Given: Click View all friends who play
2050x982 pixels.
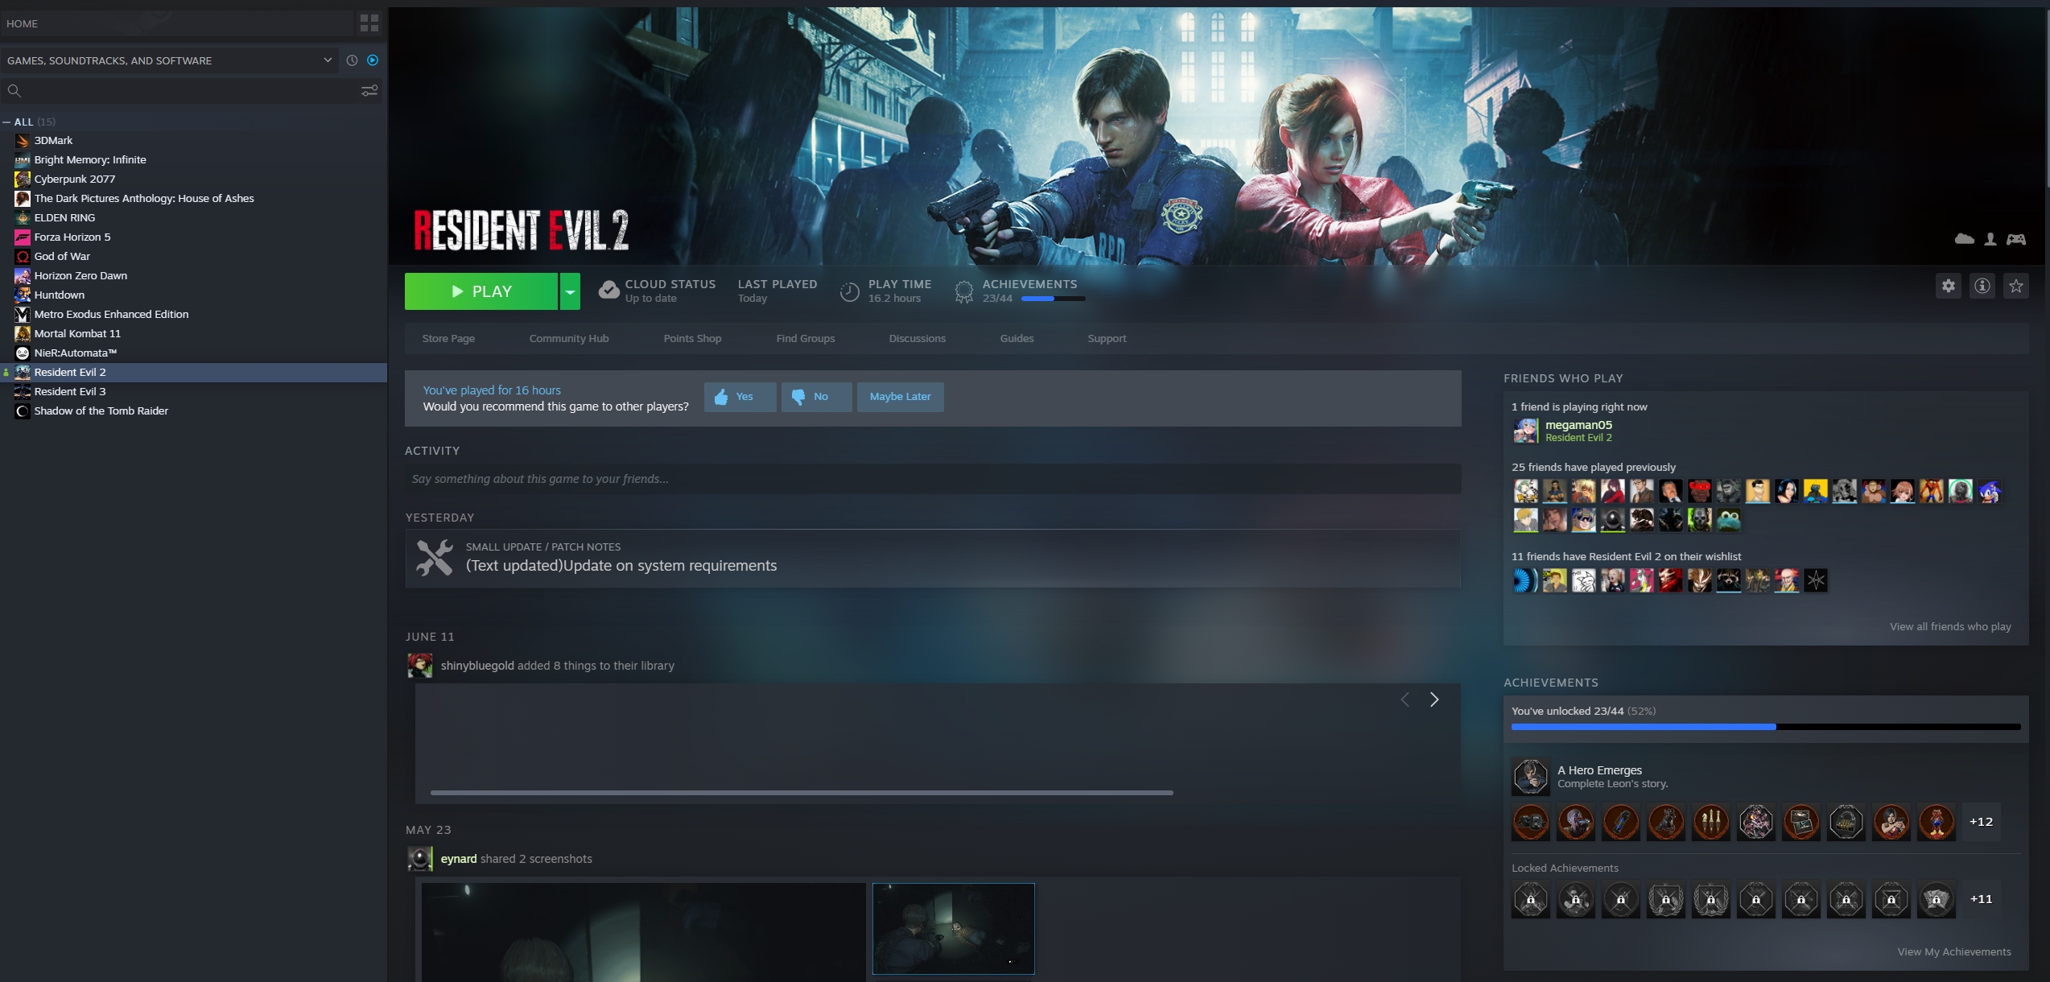Looking at the screenshot, I should point(1950,626).
